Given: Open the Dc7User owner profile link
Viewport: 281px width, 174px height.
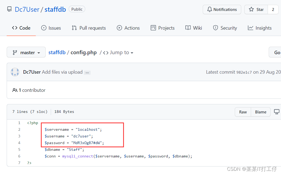Looking at the screenshot, I should coord(27,9).
